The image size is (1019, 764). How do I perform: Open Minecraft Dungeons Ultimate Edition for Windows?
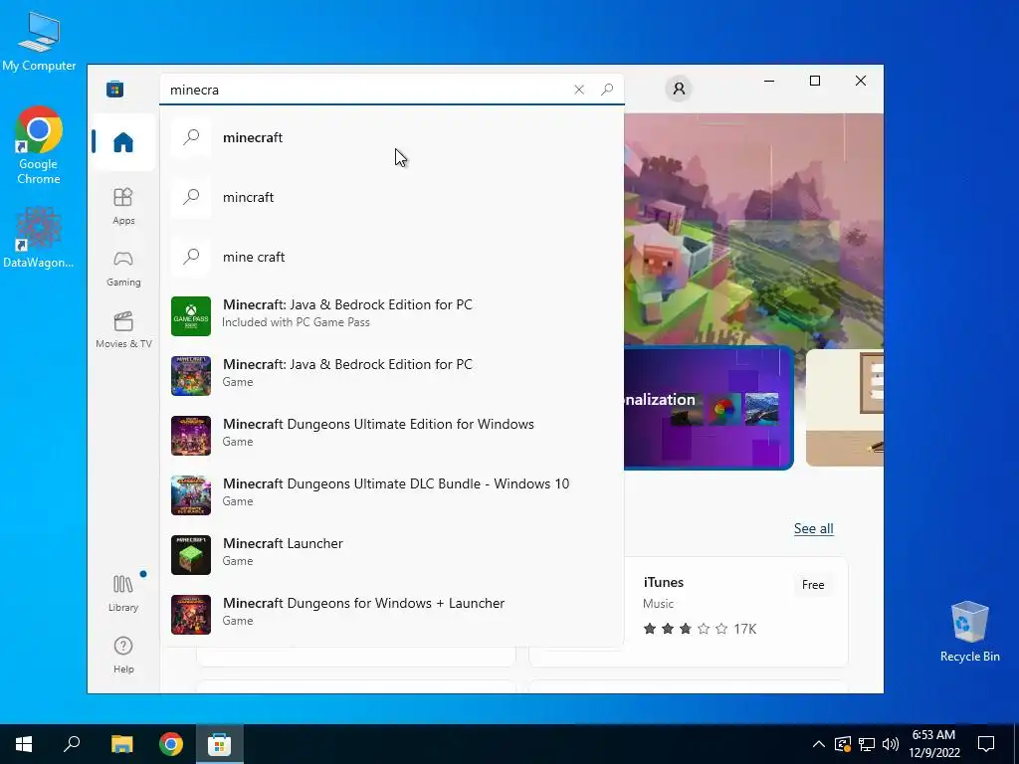tap(392, 436)
